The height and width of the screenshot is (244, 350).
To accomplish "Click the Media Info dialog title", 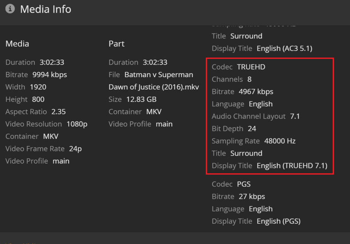I will click(x=46, y=9).
